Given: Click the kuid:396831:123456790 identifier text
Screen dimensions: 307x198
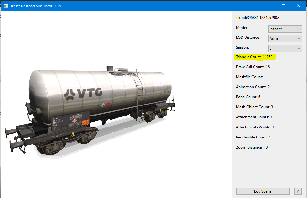Looking at the screenshot, I should point(258,18).
